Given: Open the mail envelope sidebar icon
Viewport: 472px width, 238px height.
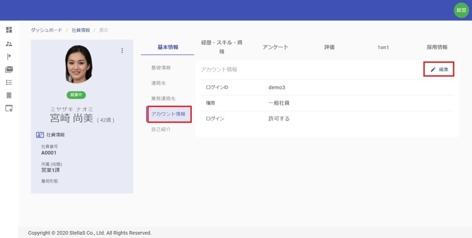Looking at the screenshot, I should (x=9, y=70).
